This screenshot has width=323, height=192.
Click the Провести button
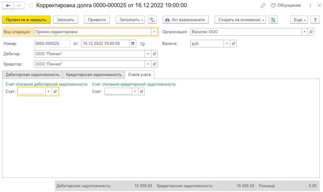97,20
